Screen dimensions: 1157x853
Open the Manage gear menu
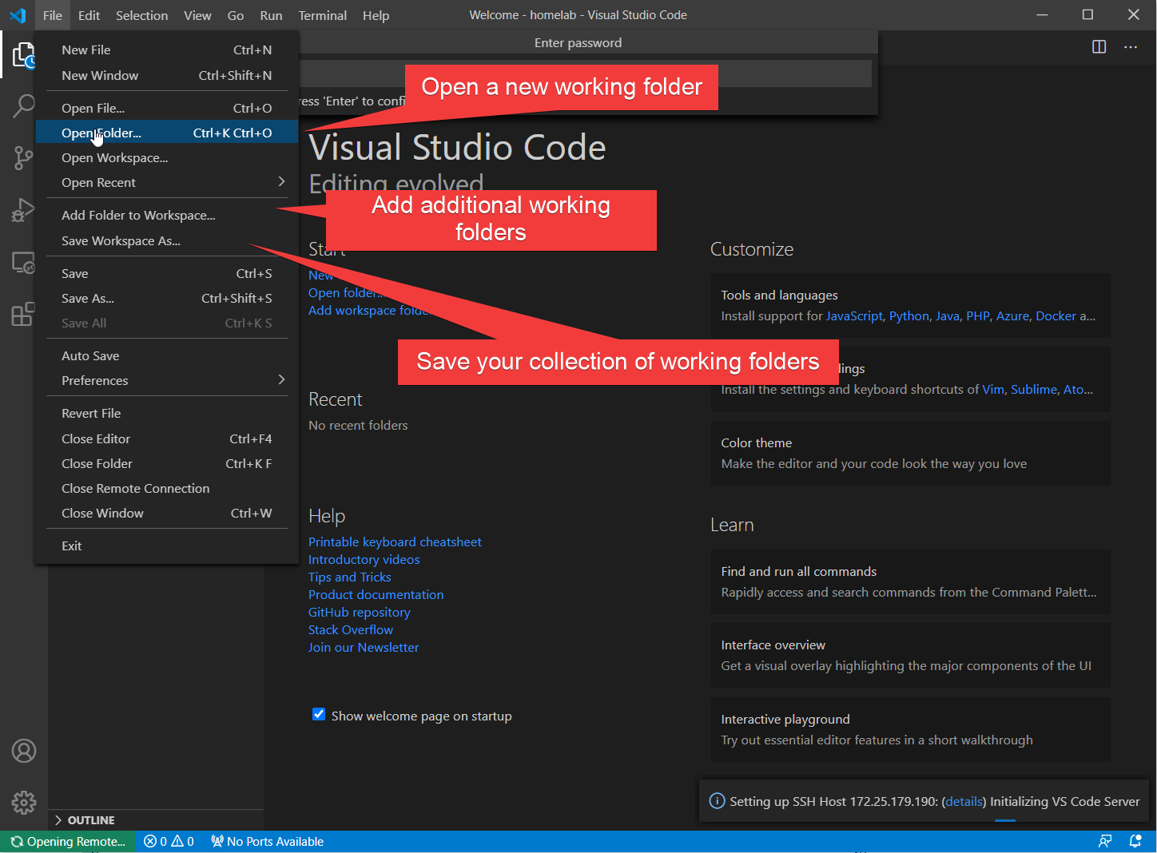(24, 802)
